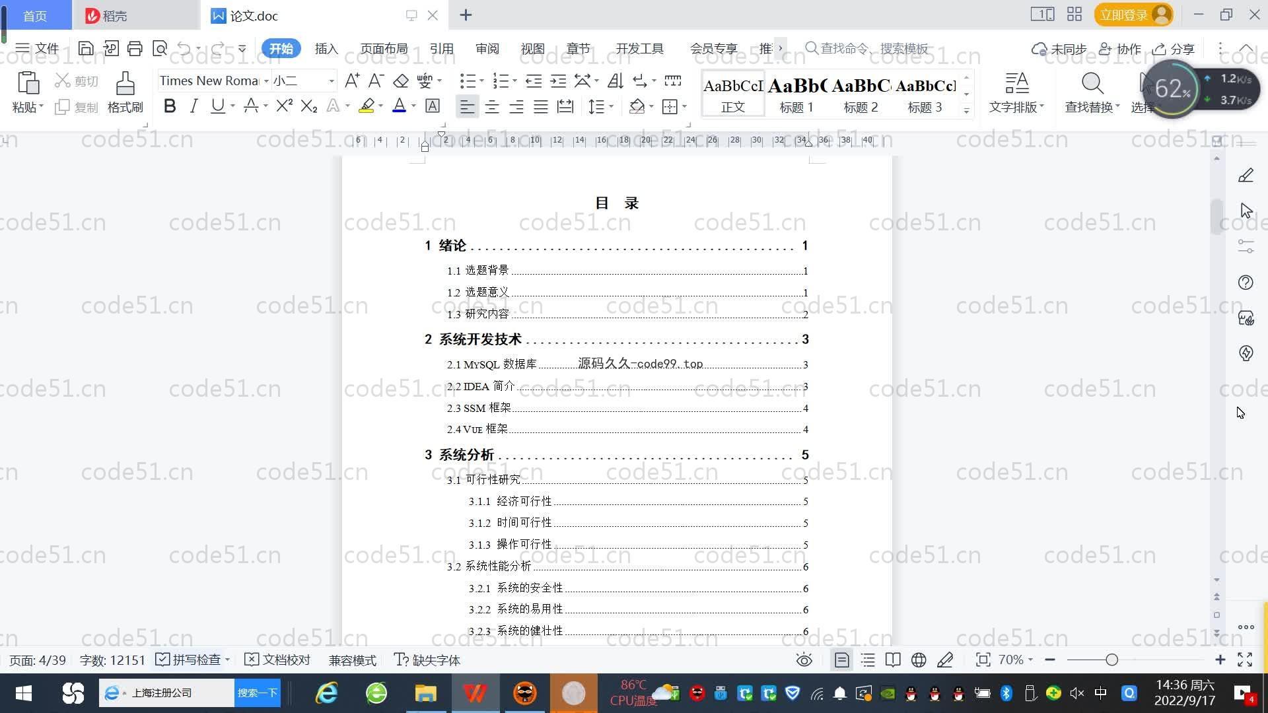This screenshot has height=713, width=1268.
Task: Switch to 审阅 ribbon tab
Action: 487,48
